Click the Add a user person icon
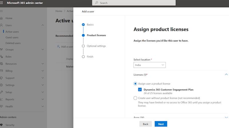The height and width of the screenshot is (128, 229). coord(58,47)
